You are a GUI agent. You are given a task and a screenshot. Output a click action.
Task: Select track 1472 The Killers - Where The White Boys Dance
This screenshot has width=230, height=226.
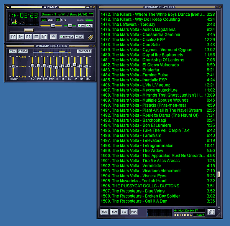tap(158, 15)
